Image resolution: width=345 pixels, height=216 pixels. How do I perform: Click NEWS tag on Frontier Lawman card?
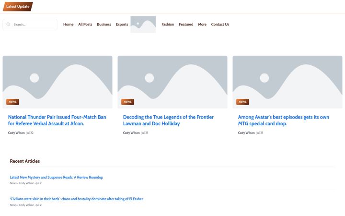pyautogui.click(x=127, y=102)
